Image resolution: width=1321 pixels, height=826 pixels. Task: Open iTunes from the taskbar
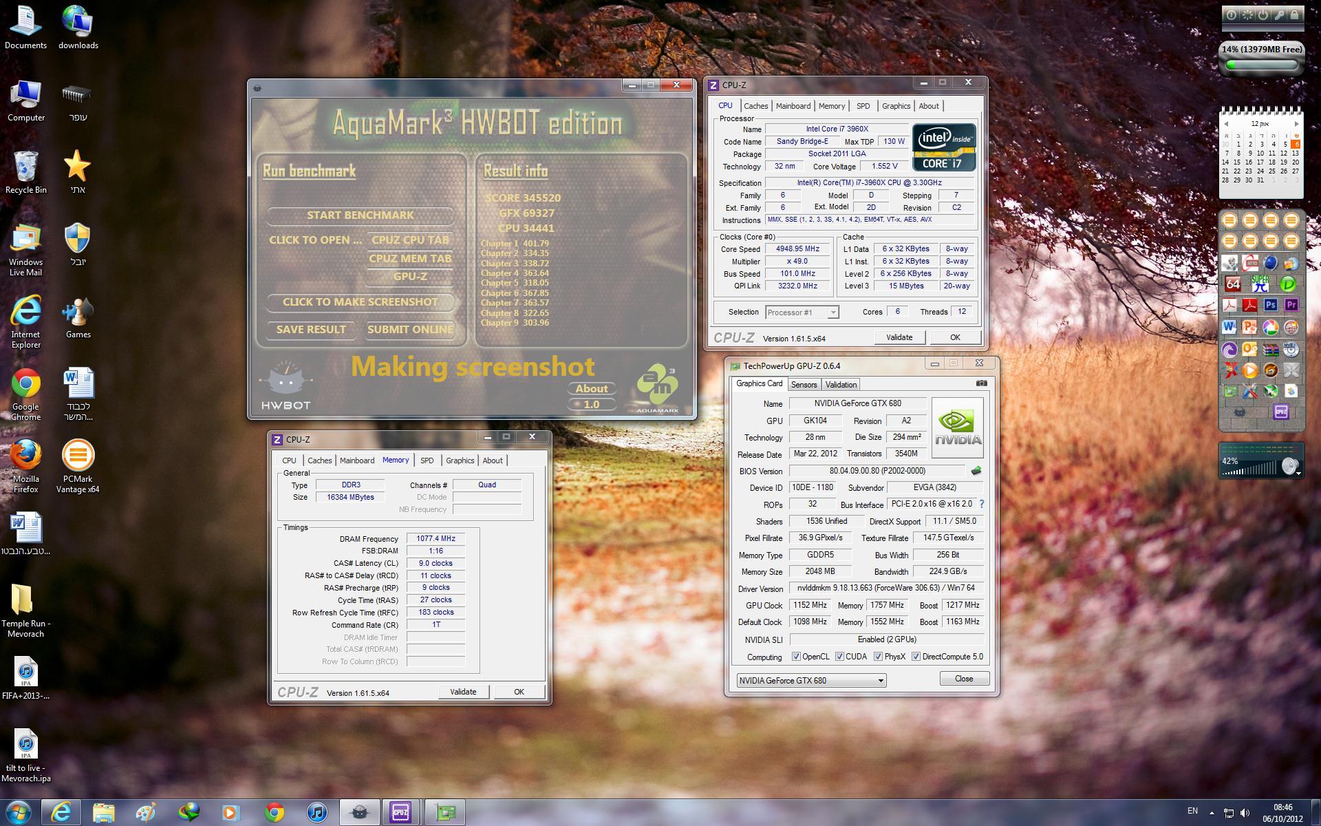click(316, 812)
